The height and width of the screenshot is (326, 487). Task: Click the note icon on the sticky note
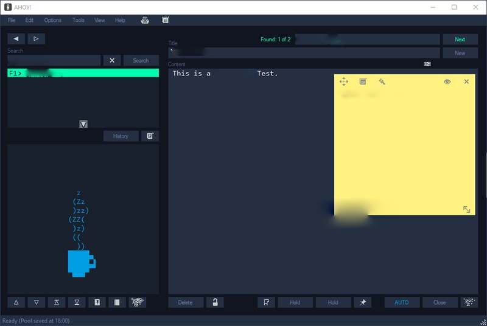(x=363, y=81)
